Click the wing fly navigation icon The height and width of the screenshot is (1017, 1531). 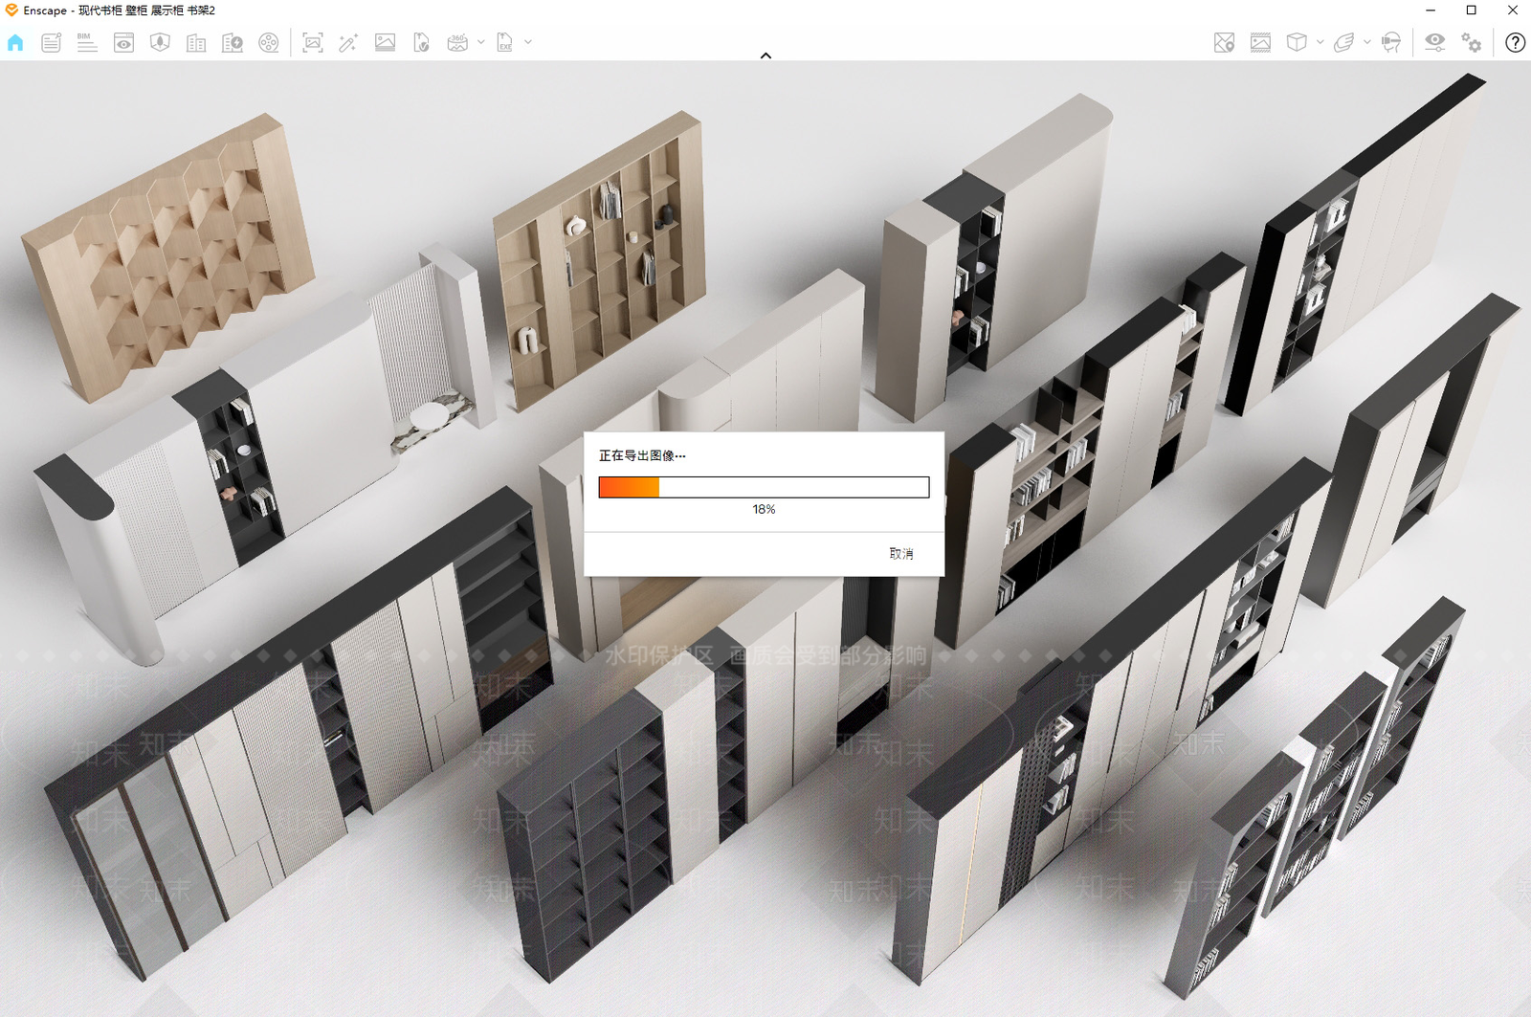pos(1343,43)
